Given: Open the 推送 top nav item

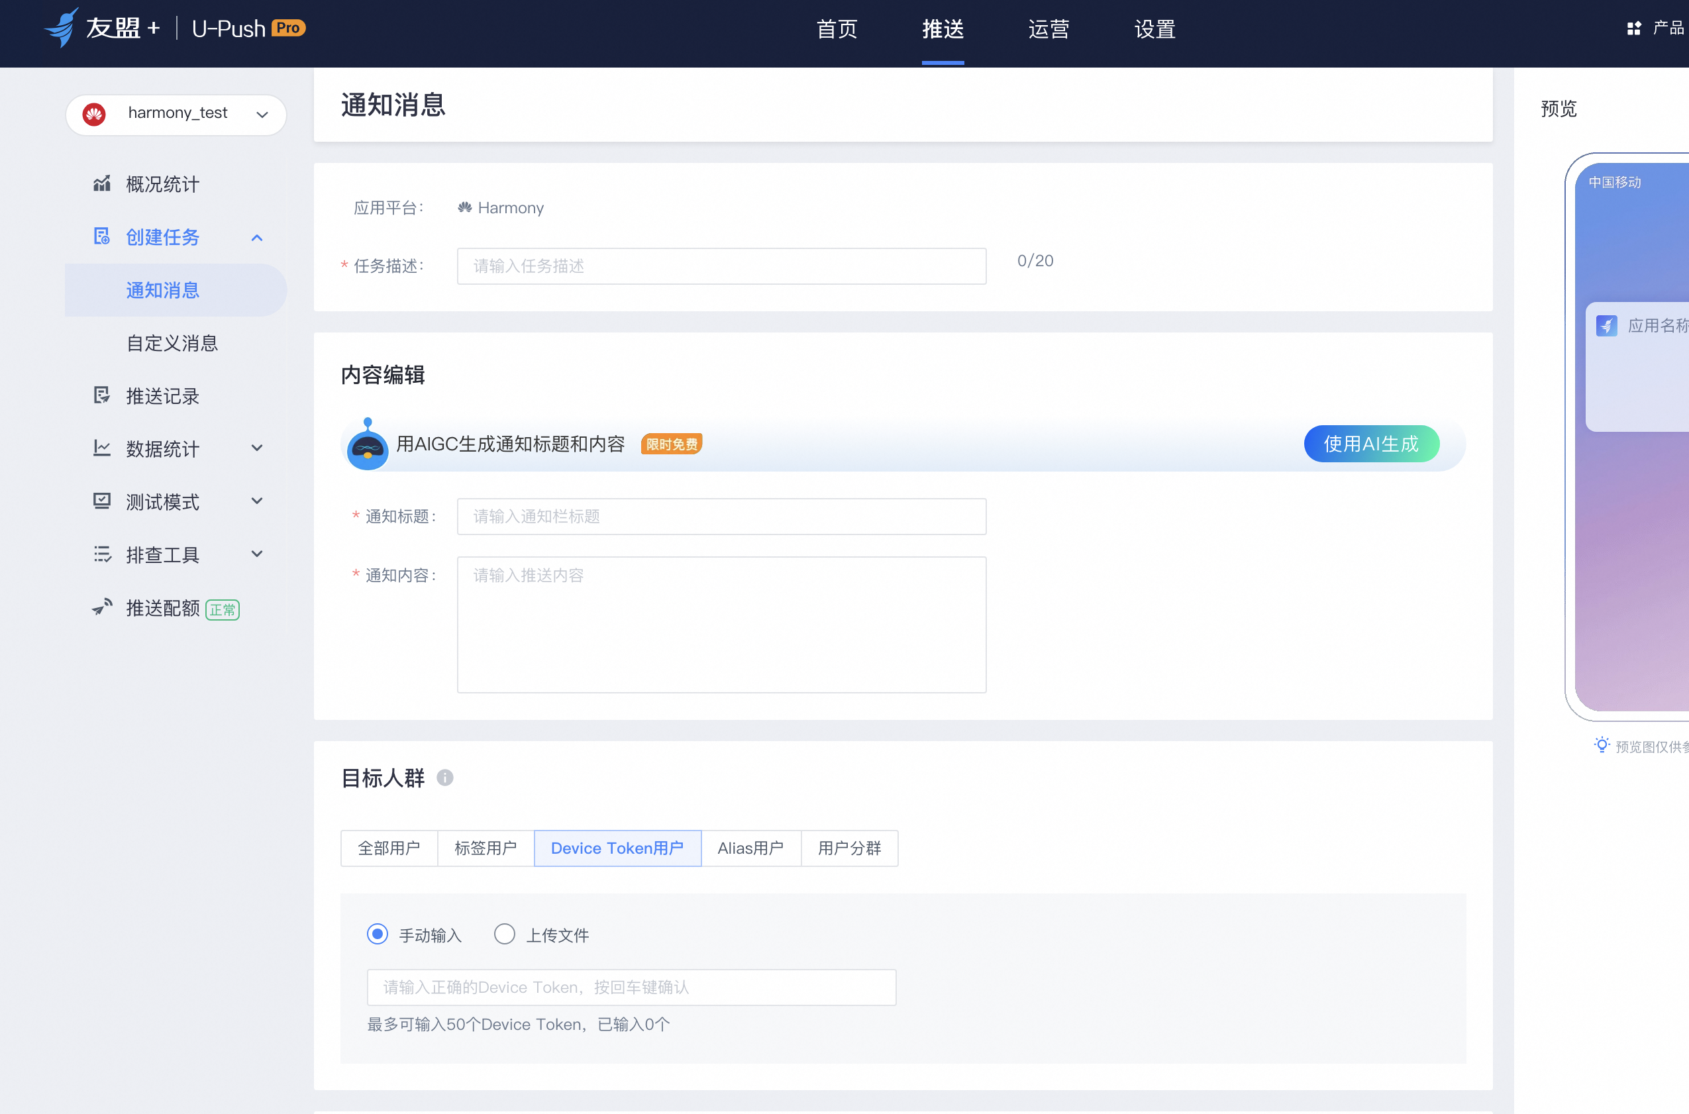Looking at the screenshot, I should (x=943, y=29).
